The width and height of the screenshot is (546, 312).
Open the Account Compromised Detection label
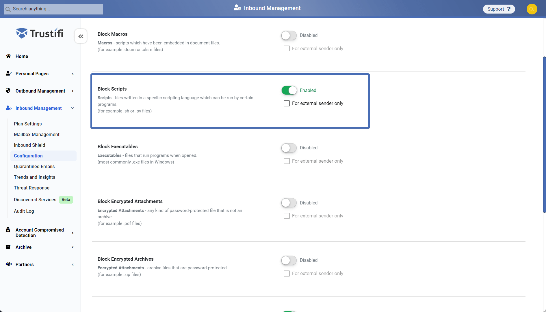click(40, 232)
